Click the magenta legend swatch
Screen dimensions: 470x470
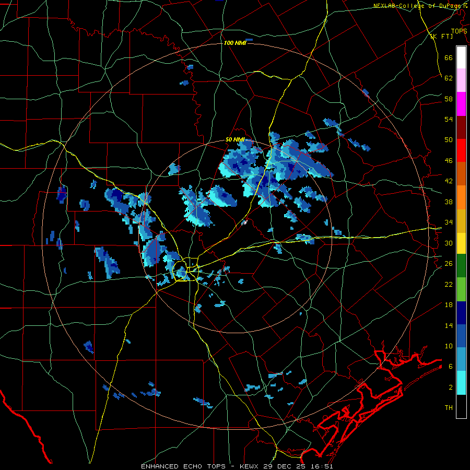pos(461,104)
